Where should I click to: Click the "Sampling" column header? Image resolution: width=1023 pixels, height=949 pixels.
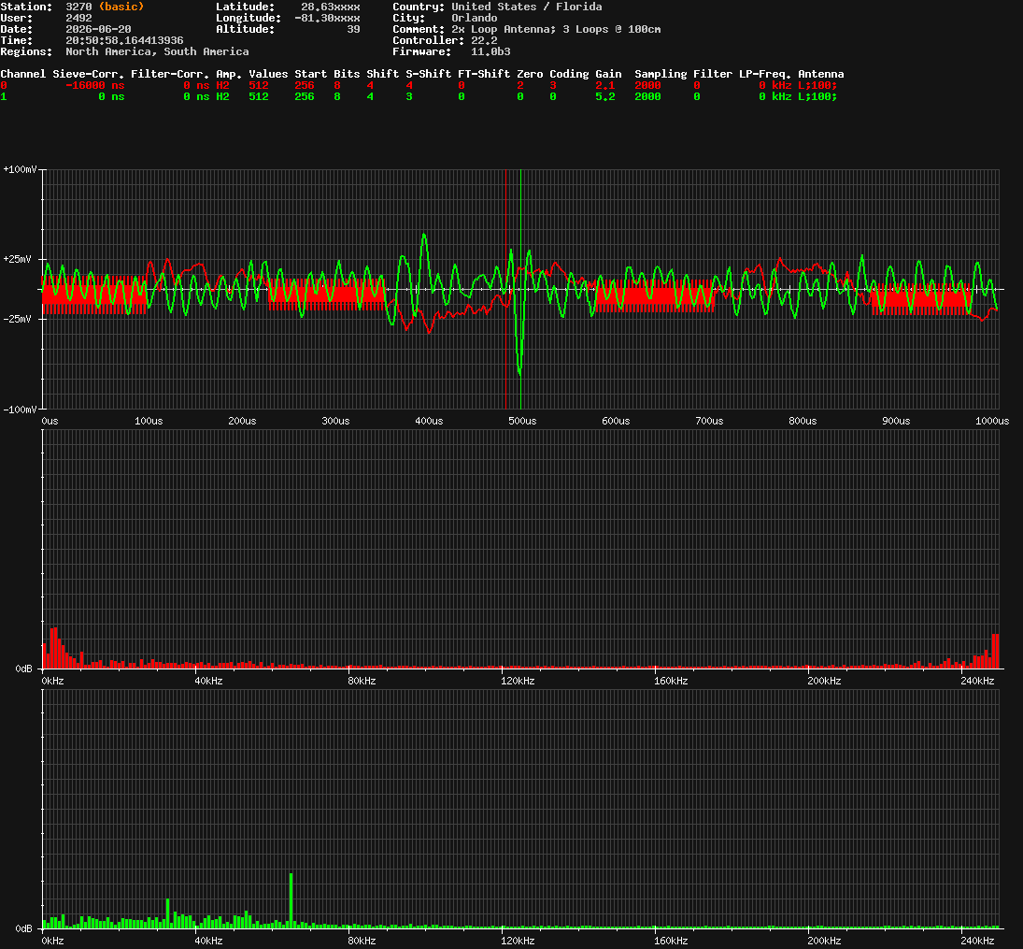[661, 74]
